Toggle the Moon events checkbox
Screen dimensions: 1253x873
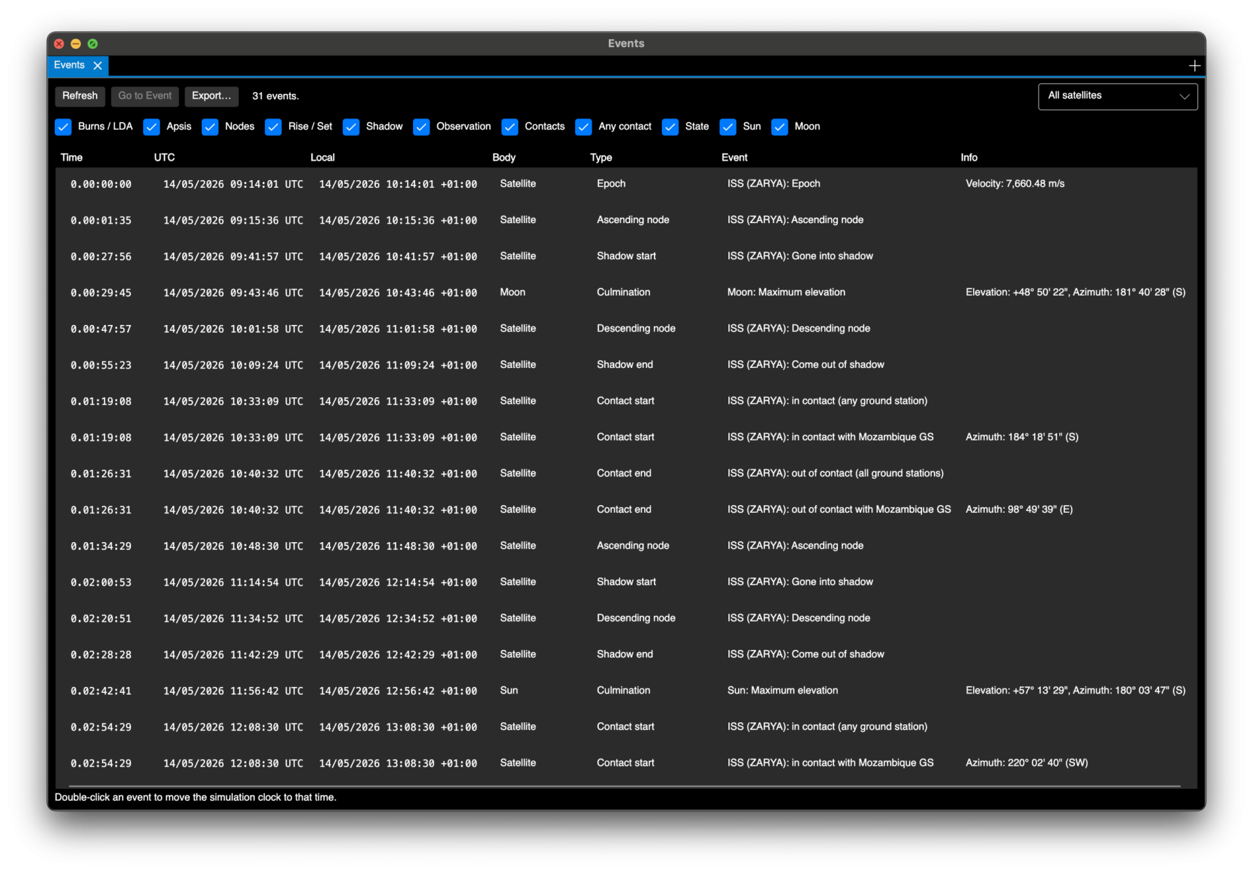point(780,127)
